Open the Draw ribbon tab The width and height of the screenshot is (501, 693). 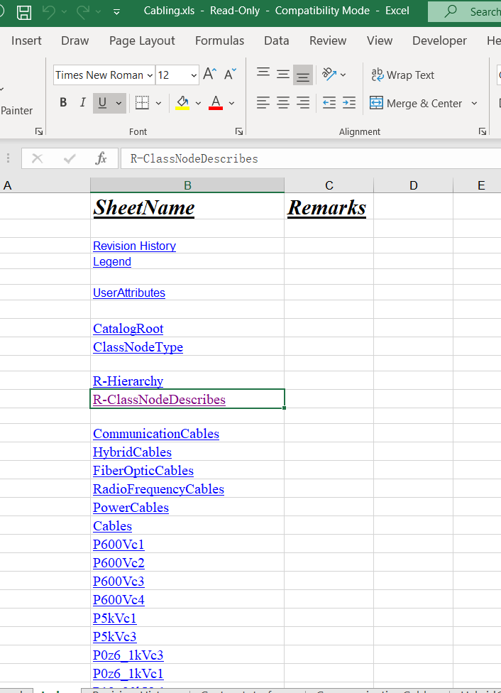pos(75,40)
